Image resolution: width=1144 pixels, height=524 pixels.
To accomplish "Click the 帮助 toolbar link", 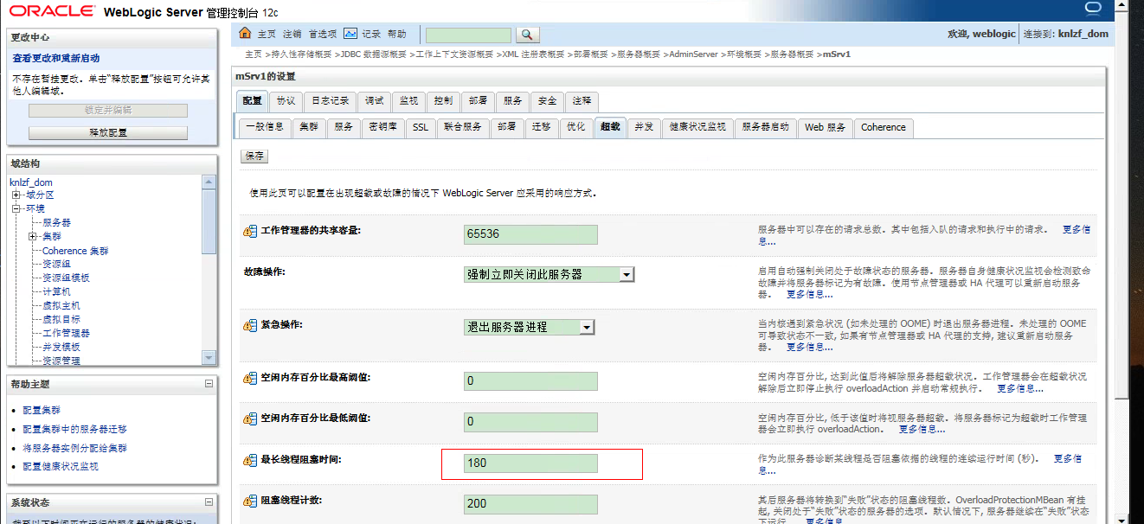I will [x=396, y=35].
